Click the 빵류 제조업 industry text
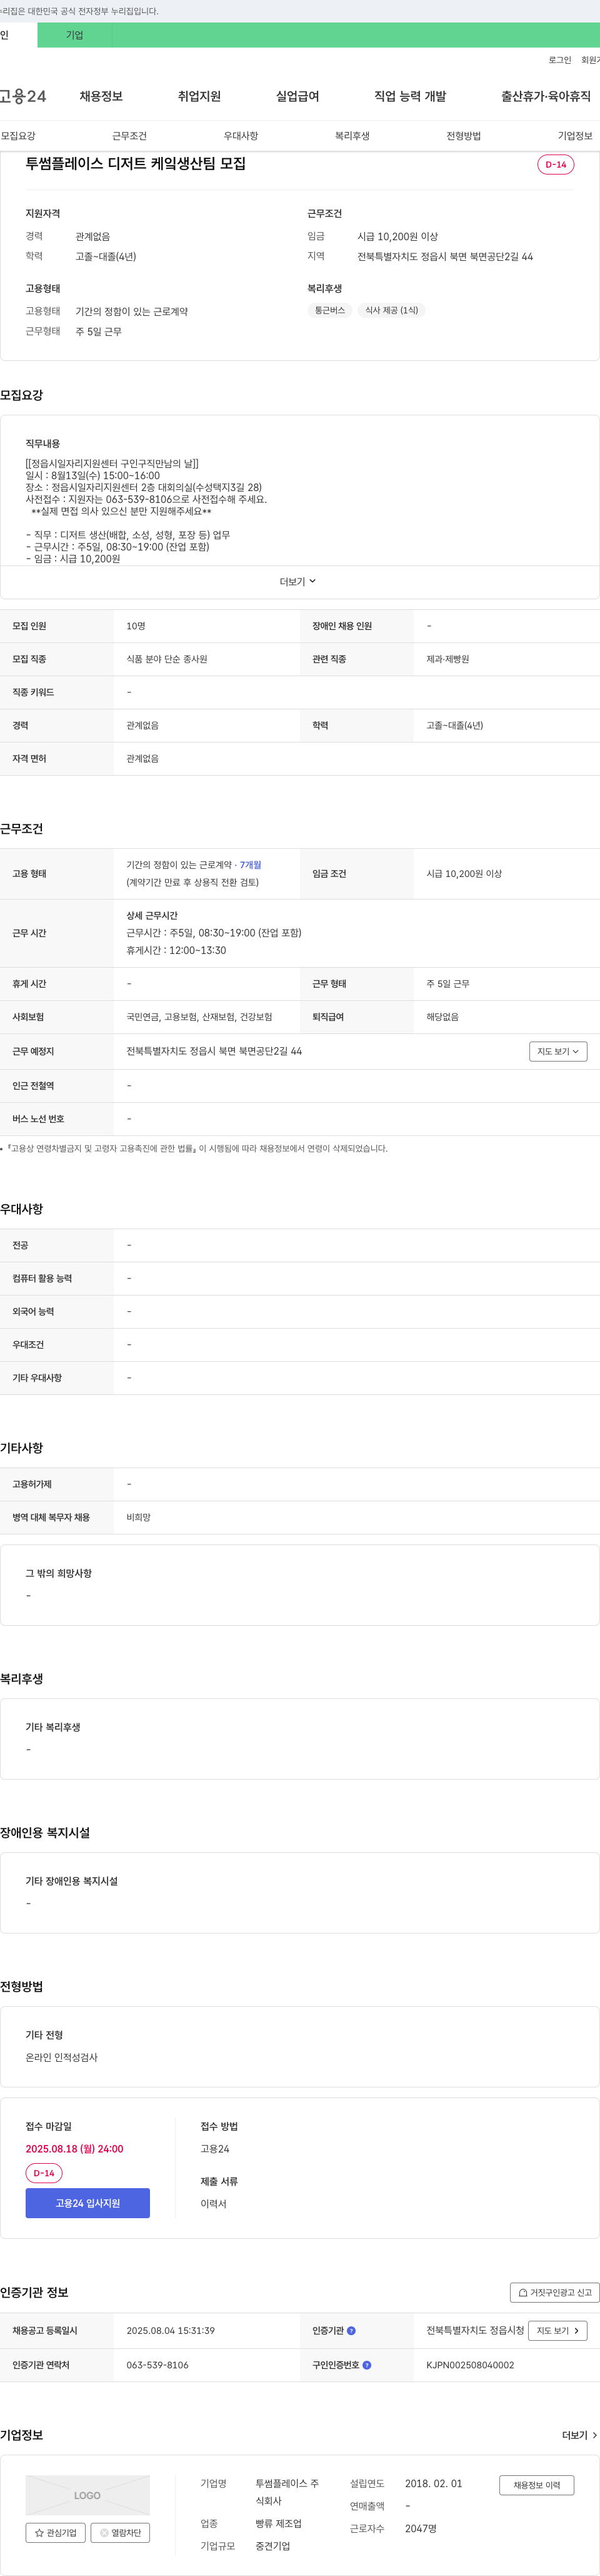The width and height of the screenshot is (600, 2576). click(x=279, y=2524)
